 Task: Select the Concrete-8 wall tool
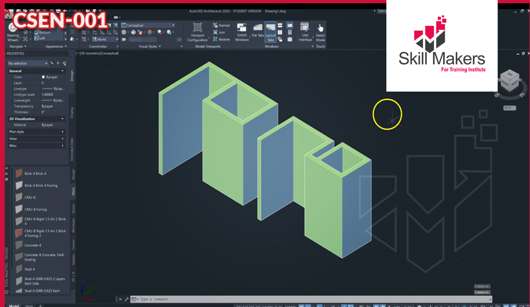(33, 246)
